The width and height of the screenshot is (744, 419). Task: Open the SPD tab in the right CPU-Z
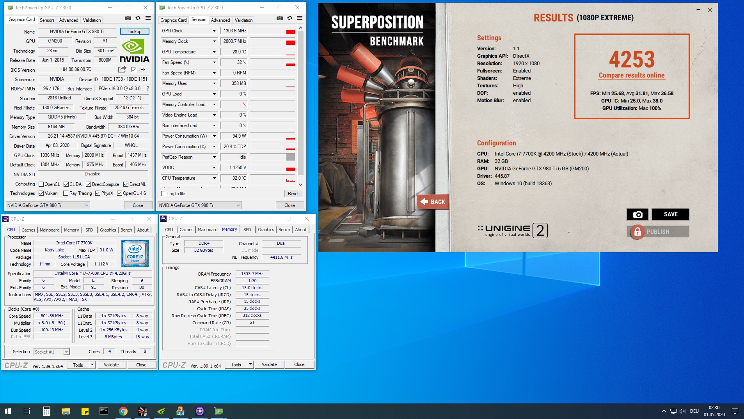(247, 230)
